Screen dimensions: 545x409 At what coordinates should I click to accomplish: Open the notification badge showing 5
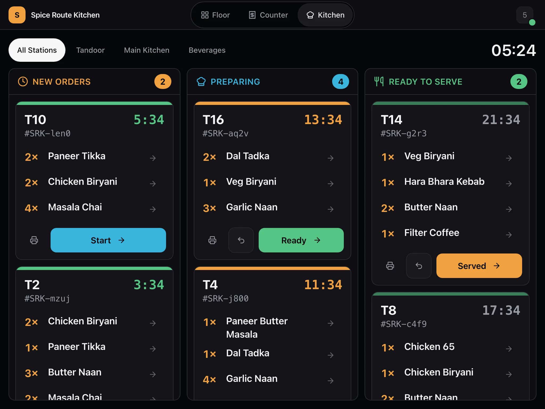coord(525,15)
